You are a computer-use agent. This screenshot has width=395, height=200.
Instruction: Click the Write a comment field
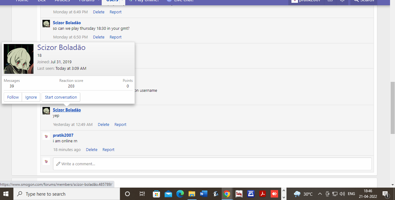212,164
